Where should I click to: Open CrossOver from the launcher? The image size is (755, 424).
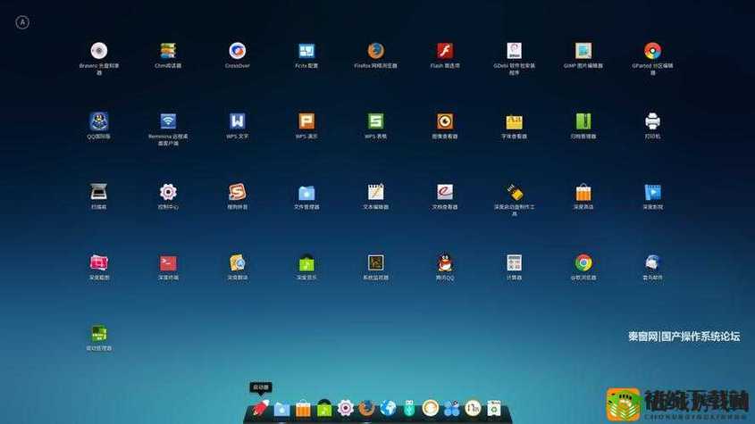pyautogui.click(x=238, y=51)
